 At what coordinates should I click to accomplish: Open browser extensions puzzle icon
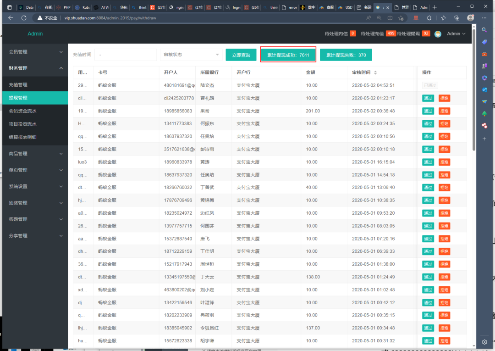pyautogui.click(x=429, y=18)
